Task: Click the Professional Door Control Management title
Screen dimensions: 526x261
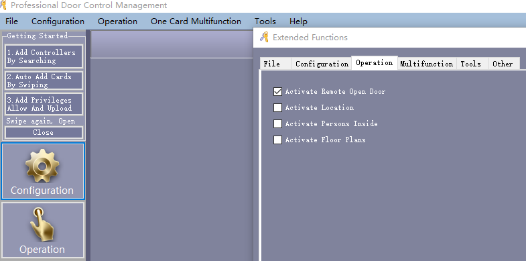Action: pyautogui.click(x=89, y=5)
